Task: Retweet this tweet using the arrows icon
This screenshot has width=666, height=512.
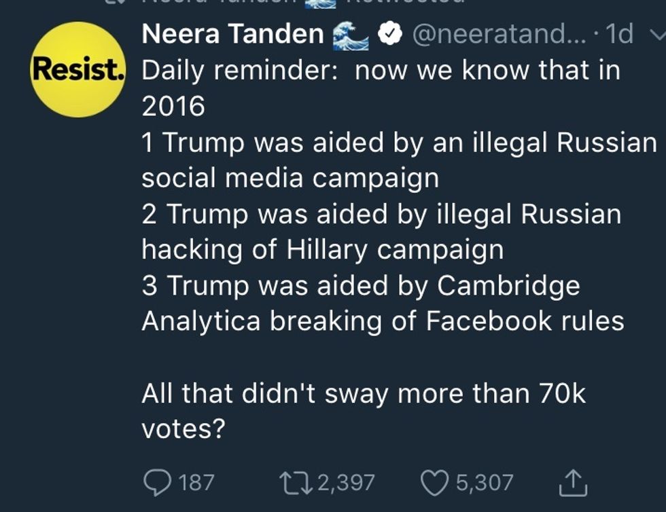Action: 297,482
